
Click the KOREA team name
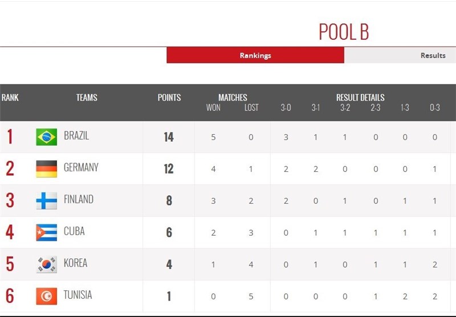coord(76,263)
